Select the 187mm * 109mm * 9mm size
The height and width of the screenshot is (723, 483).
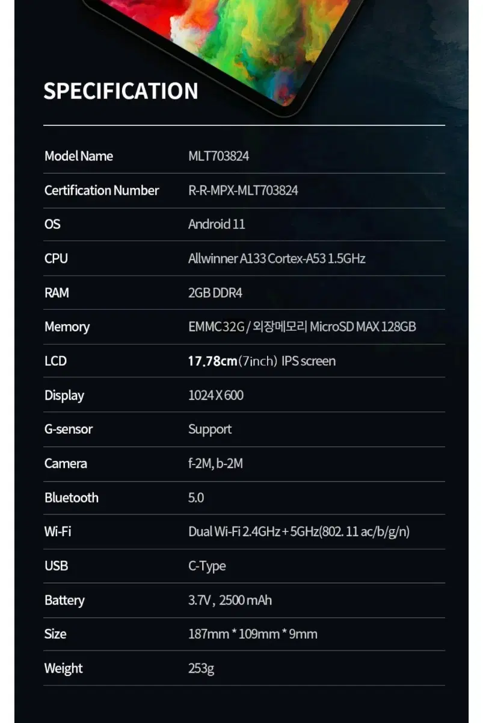coord(253,634)
